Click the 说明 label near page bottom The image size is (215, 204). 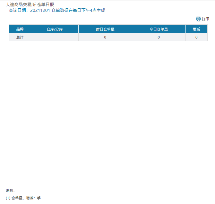10,191
